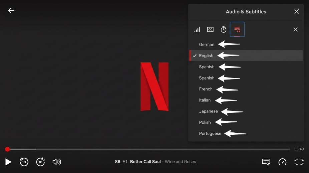Image resolution: width=309 pixels, height=173 pixels.
Task: Close the inner tab bar with X
Action: point(295,30)
